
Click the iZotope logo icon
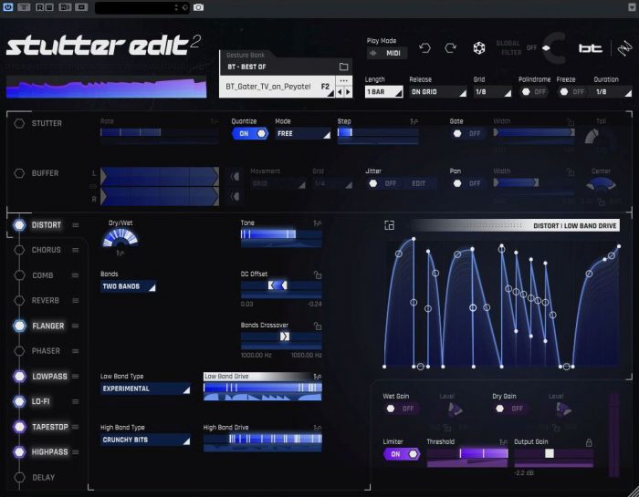624,49
